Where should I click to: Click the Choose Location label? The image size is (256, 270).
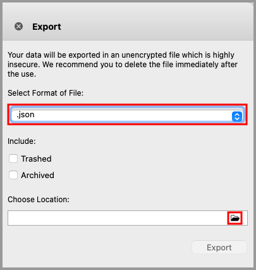click(39, 199)
